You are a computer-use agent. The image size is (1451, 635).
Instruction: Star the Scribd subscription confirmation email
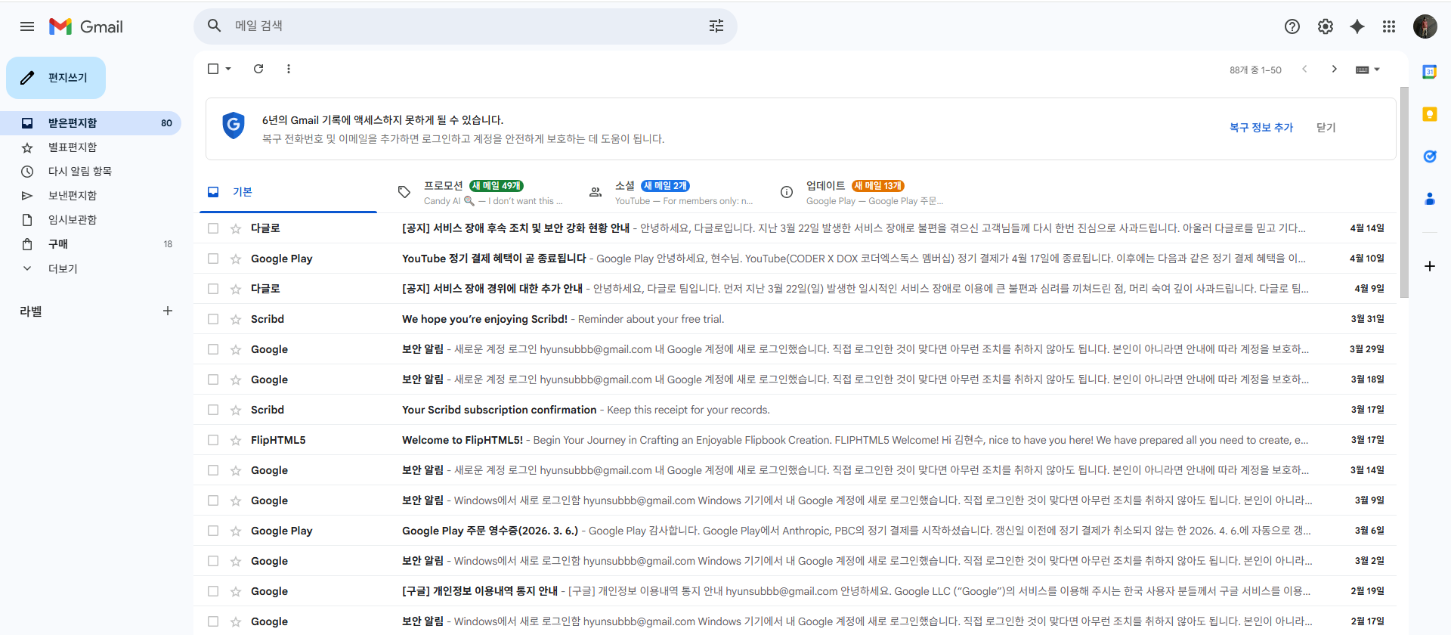click(x=236, y=410)
